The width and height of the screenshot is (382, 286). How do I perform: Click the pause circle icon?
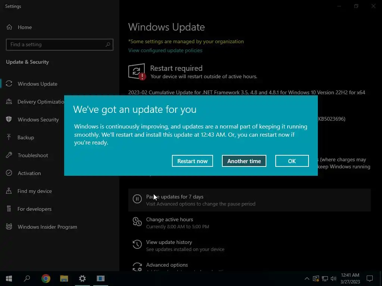(137, 199)
